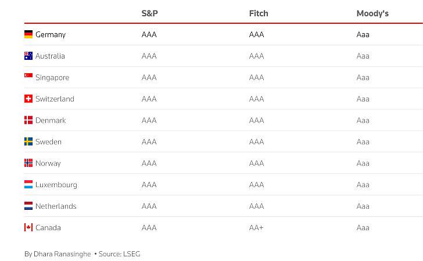The width and height of the screenshot is (423, 261).
Task: Click the Netherlands country name
Action: (56, 206)
